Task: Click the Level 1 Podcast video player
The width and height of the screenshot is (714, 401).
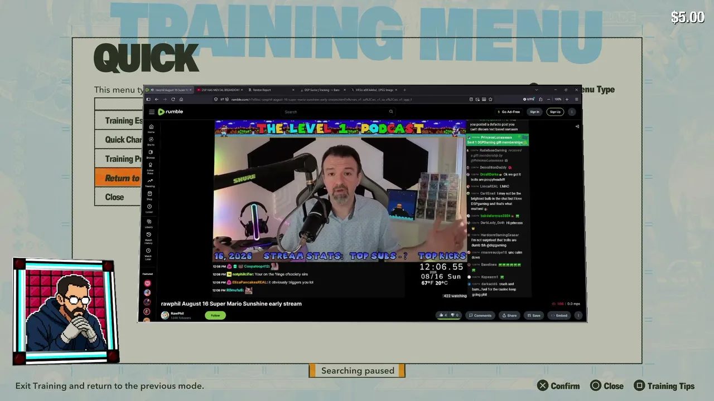Action: [340, 191]
